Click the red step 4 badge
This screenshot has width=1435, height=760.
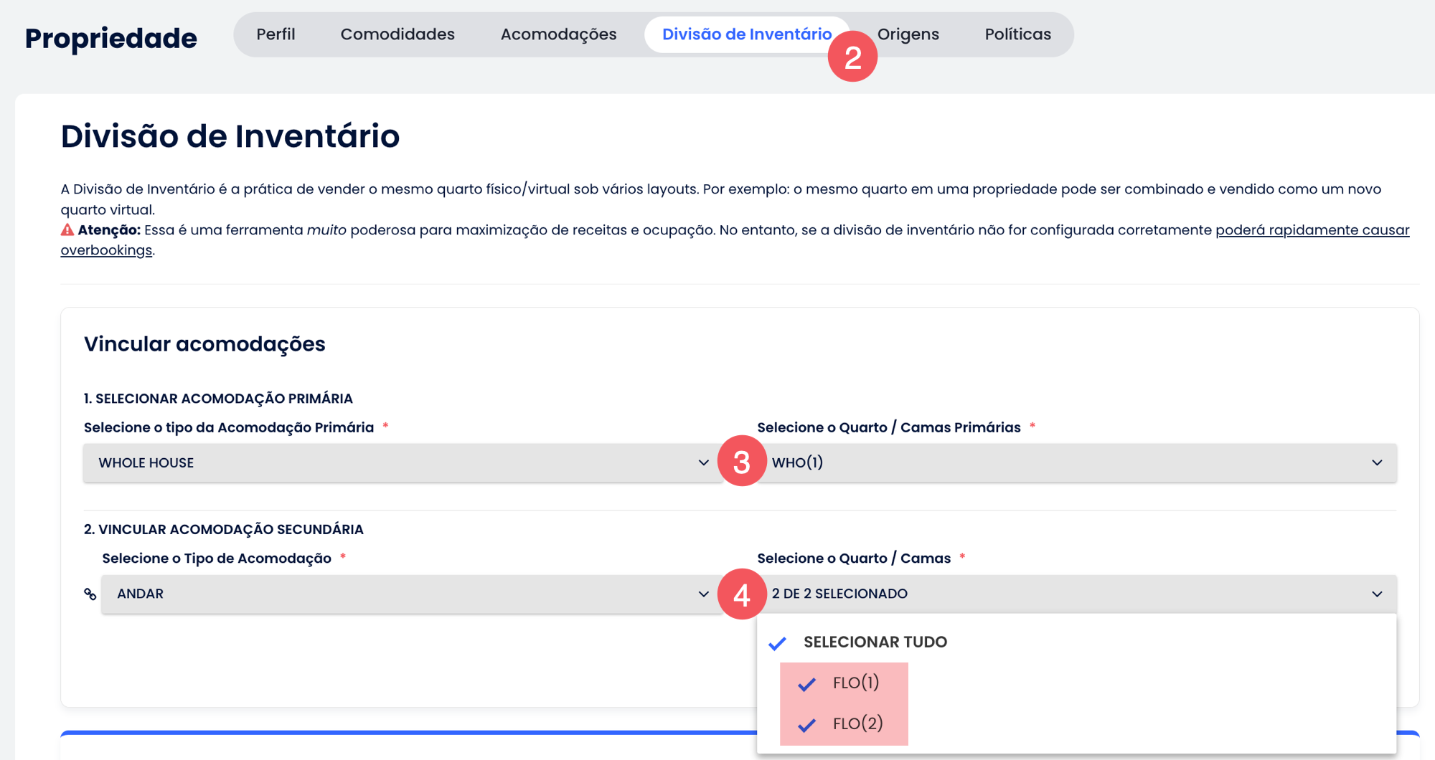pos(742,594)
